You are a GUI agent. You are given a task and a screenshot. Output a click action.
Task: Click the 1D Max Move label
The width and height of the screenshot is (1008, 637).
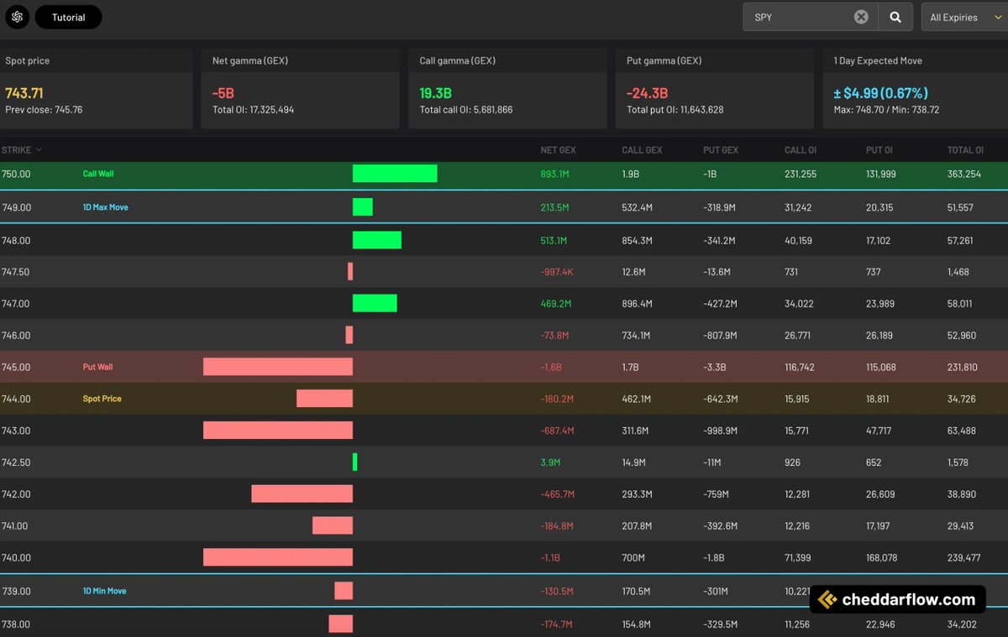106,207
